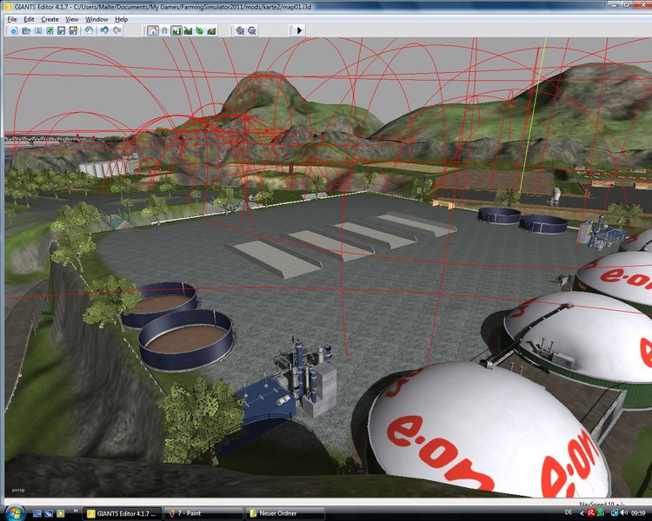This screenshot has height=521, width=652.
Task: Toggle the terrain info layer paint icon
Action: (211, 30)
